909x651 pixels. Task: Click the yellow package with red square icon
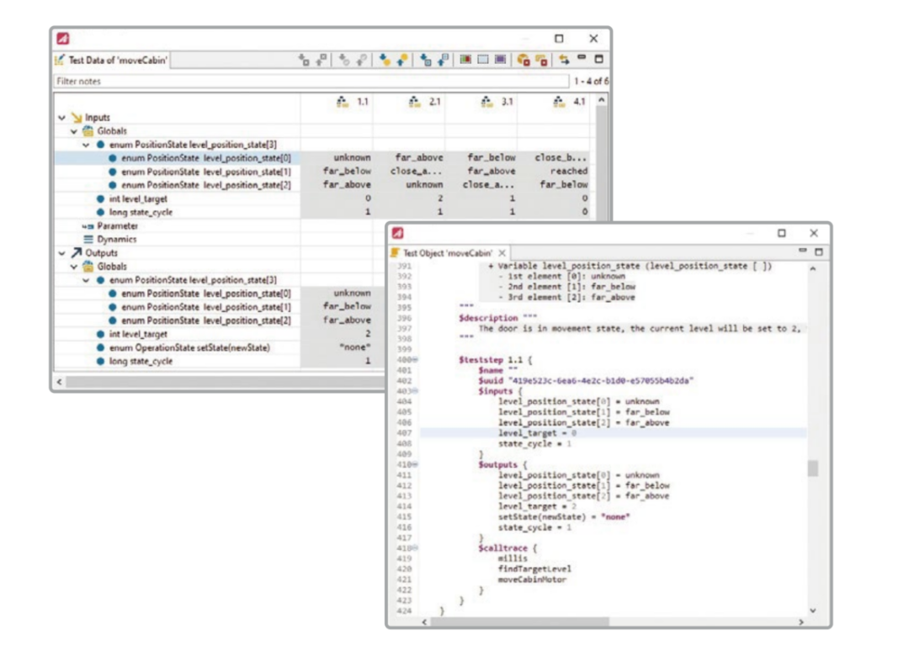524,59
